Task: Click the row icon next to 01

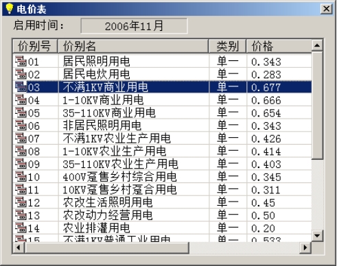Action: click(21, 61)
